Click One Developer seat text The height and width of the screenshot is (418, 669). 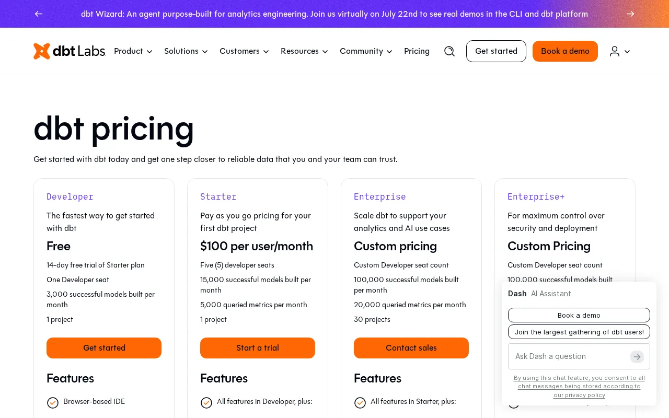[x=78, y=280]
